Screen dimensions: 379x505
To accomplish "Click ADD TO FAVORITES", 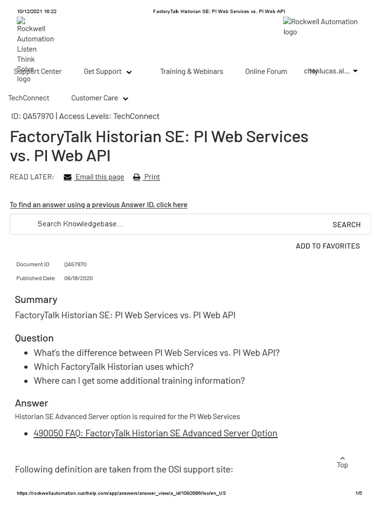I will click(328, 246).
